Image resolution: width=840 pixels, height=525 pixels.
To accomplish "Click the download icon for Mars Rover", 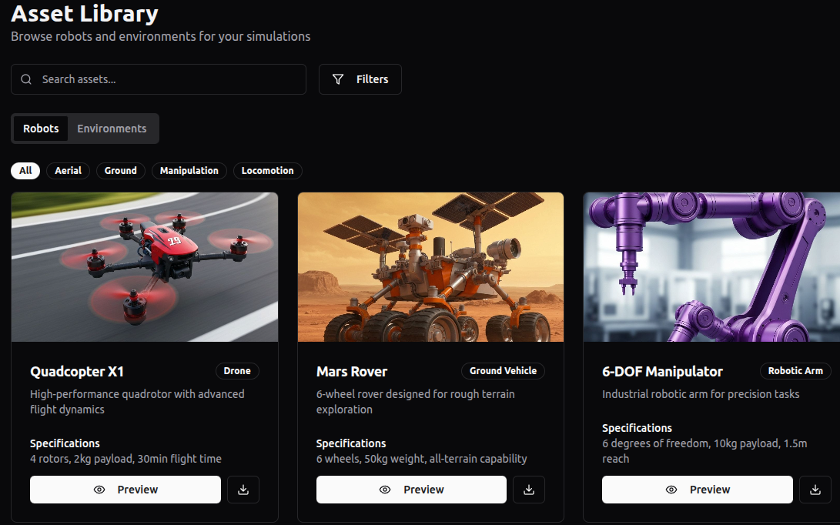I will click(x=529, y=489).
